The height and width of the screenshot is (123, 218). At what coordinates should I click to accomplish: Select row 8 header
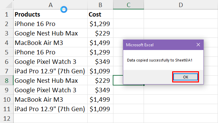(7, 80)
